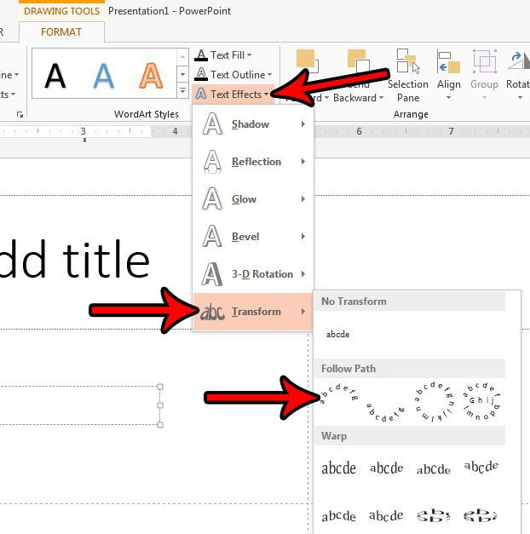The image size is (530, 534).
Task: Apply first warp effect in second row
Action: point(339,516)
